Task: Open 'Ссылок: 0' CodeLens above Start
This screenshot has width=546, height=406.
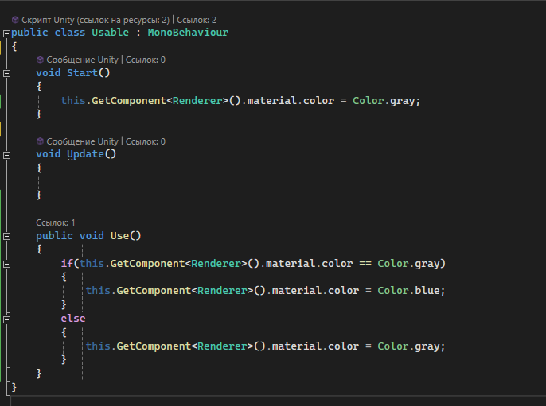Action: 145,60
